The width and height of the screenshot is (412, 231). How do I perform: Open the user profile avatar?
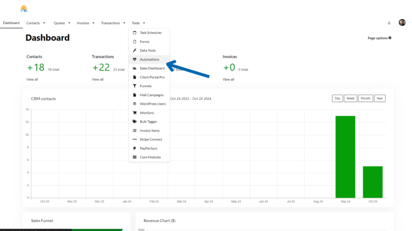pos(402,22)
